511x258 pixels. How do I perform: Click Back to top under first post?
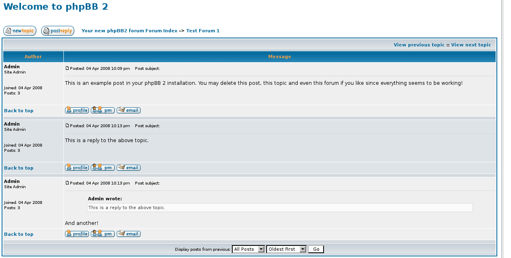pyautogui.click(x=19, y=111)
